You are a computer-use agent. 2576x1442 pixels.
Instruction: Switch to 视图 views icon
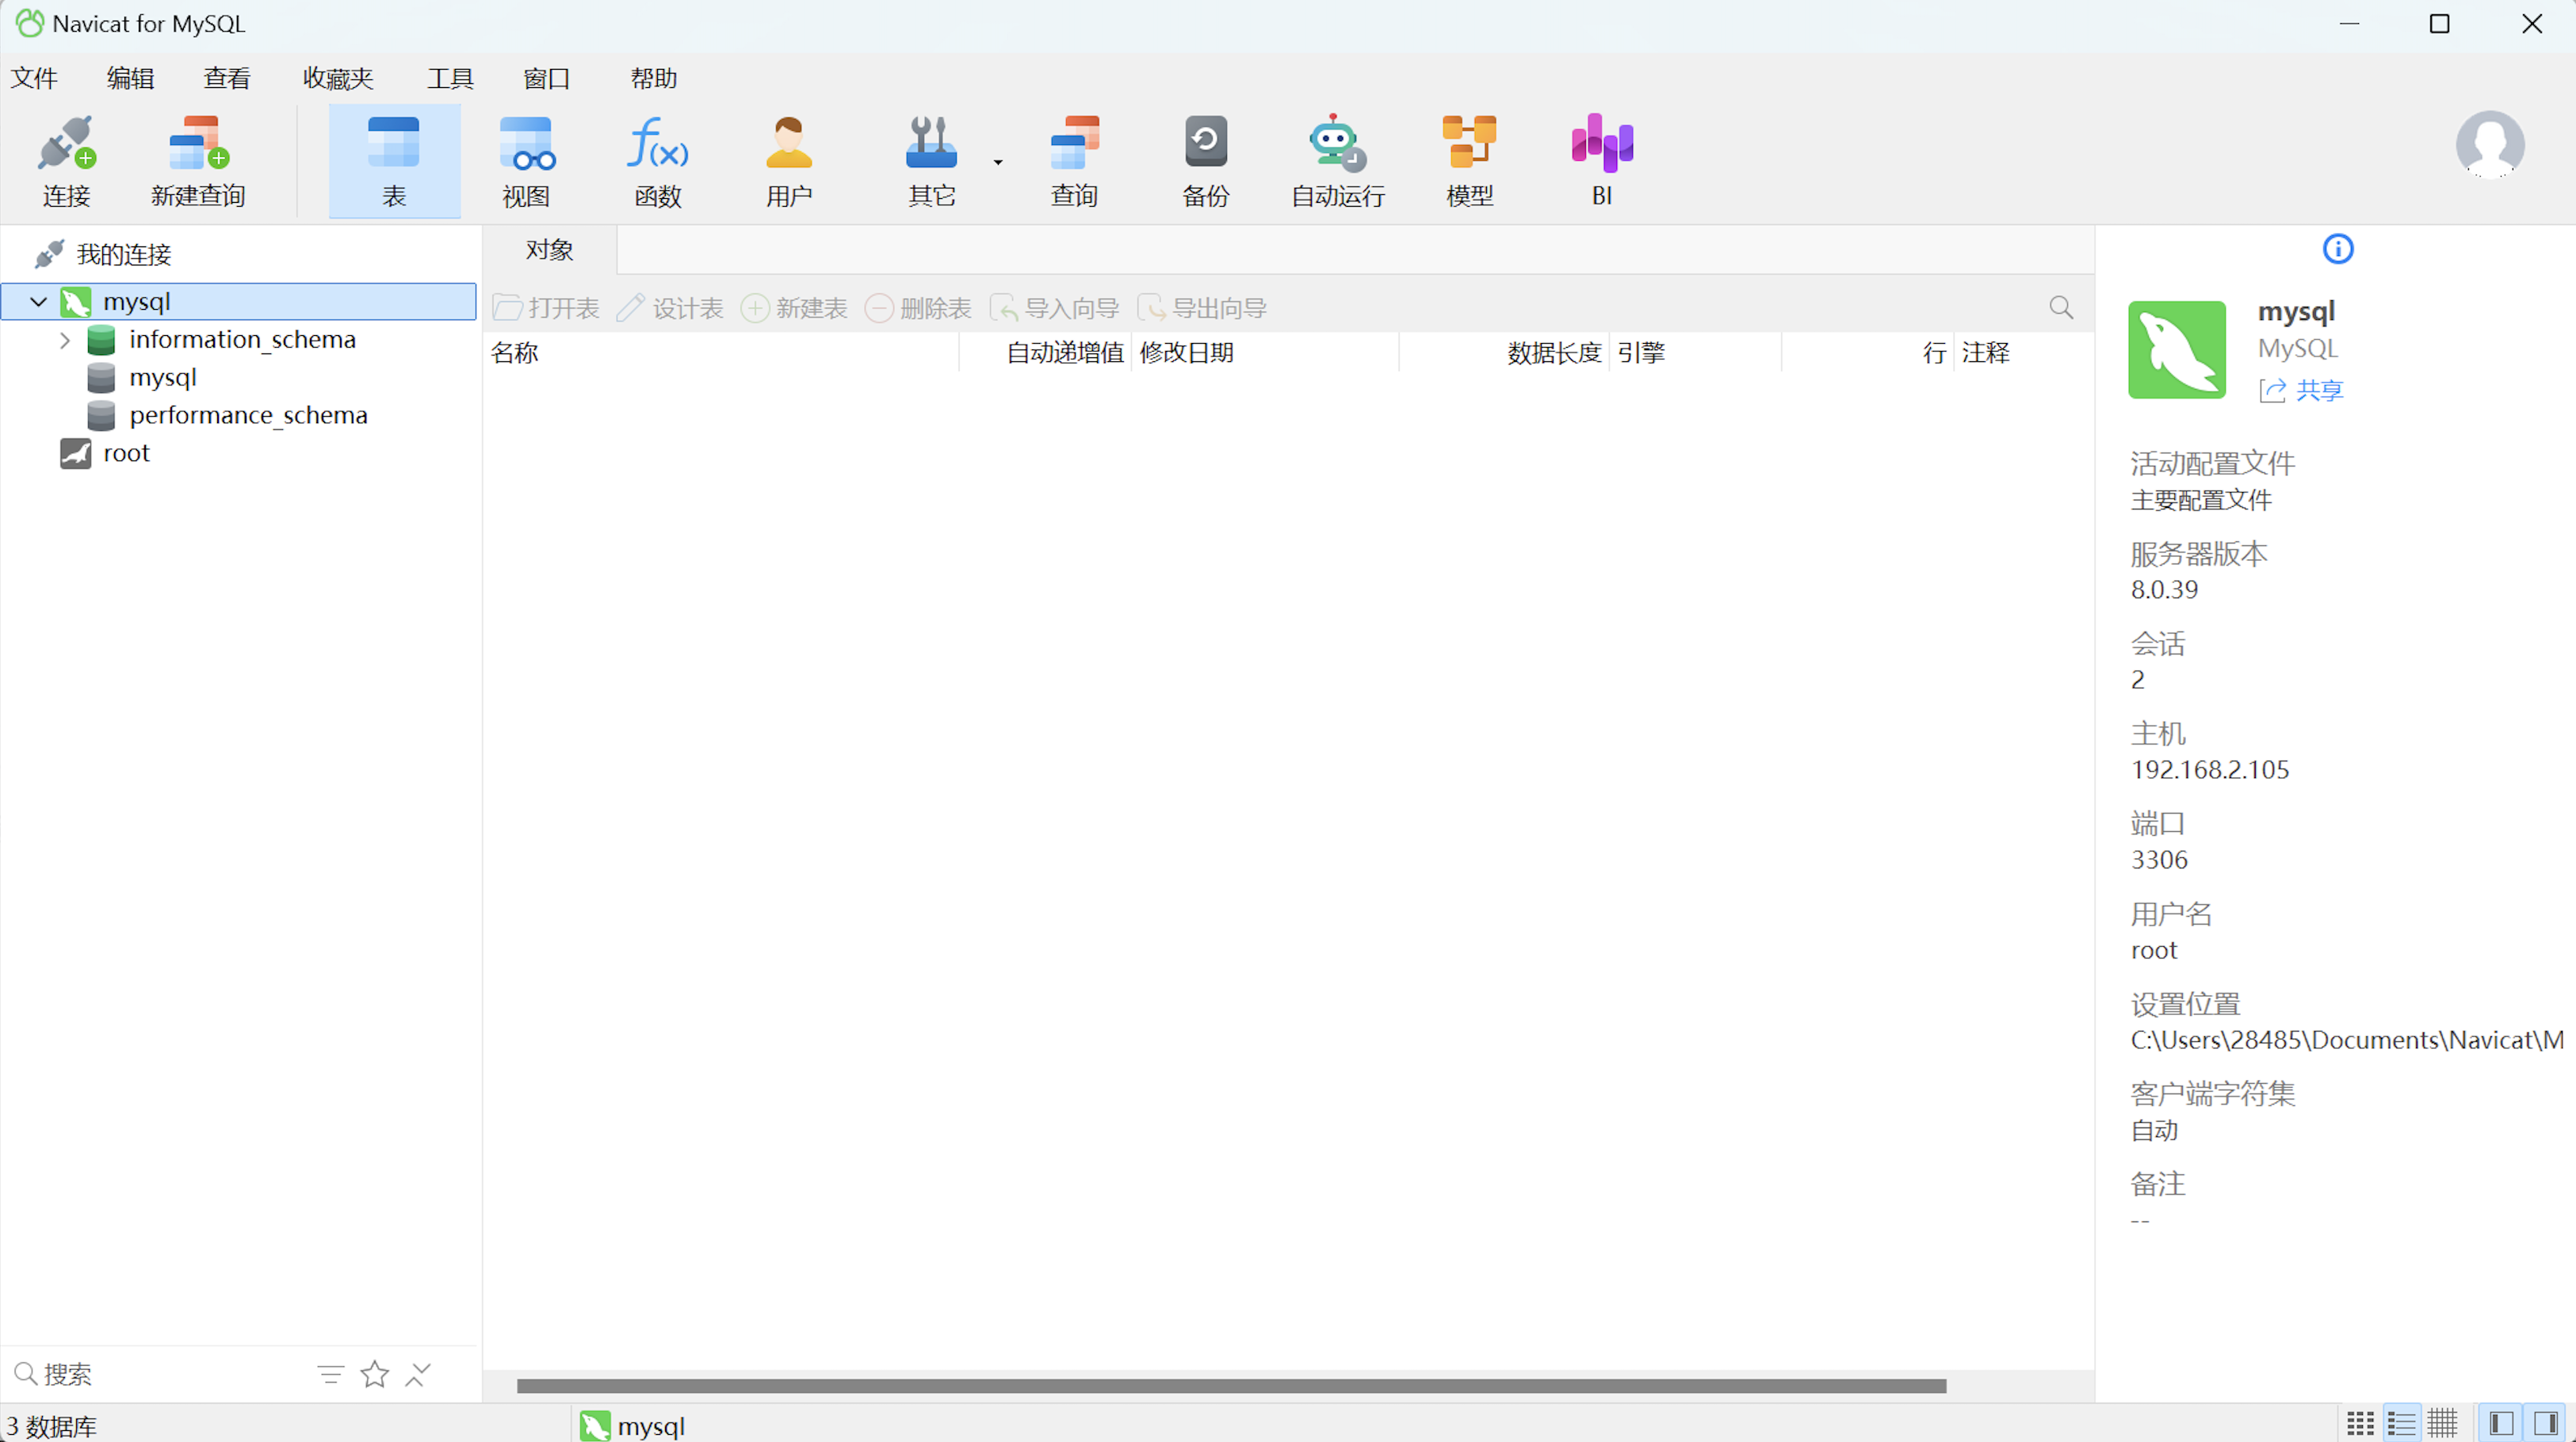pyautogui.click(x=526, y=161)
